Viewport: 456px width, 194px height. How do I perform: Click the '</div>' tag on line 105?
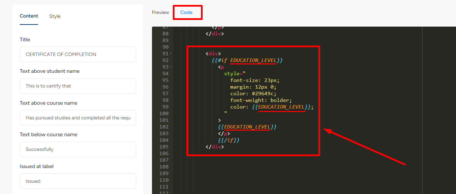click(215, 147)
